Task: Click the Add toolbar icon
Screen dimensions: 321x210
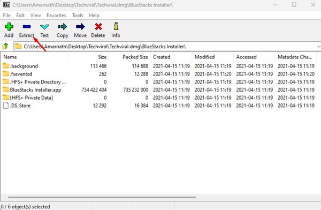Action: (9, 27)
